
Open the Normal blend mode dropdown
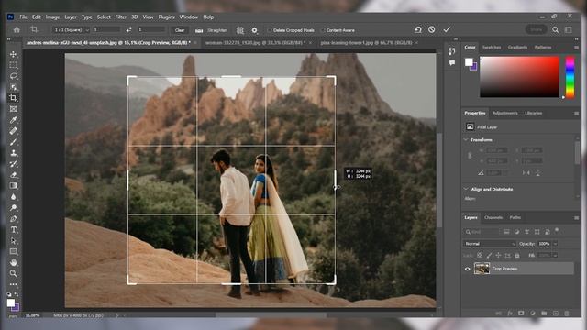coord(490,244)
